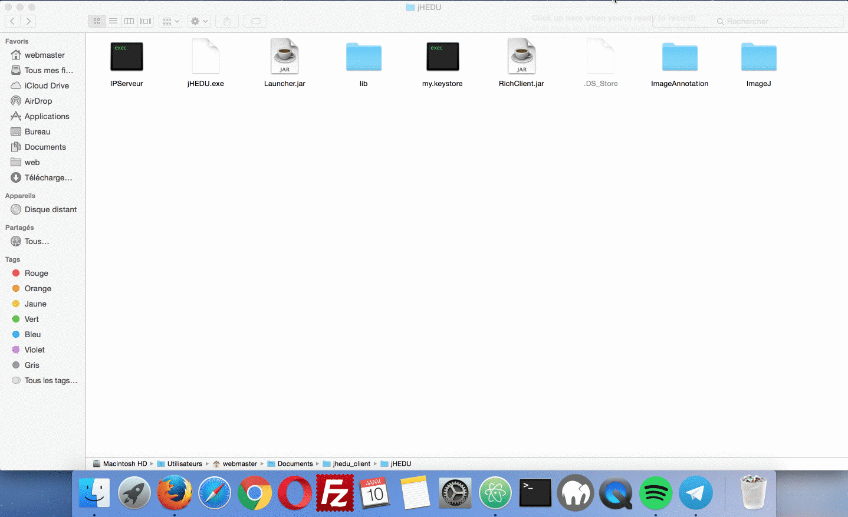848x517 pixels.
Task: Click the Share toolbar button
Action: 227,21
